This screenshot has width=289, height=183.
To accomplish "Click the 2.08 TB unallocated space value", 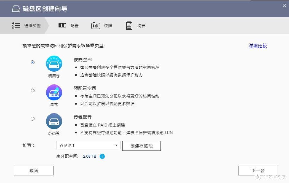I will [x=90, y=156].
